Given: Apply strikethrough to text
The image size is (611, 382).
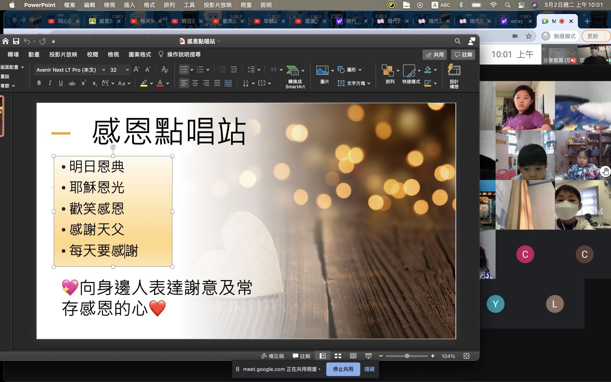Looking at the screenshot, I should (72, 83).
